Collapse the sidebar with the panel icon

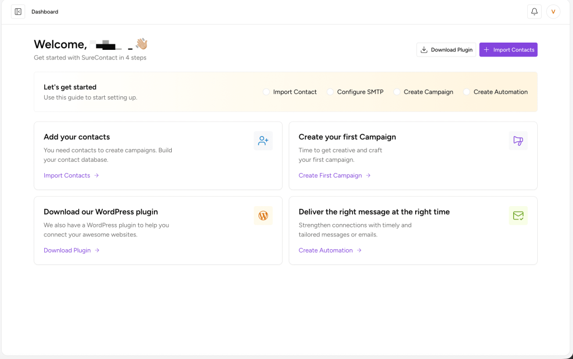click(18, 12)
